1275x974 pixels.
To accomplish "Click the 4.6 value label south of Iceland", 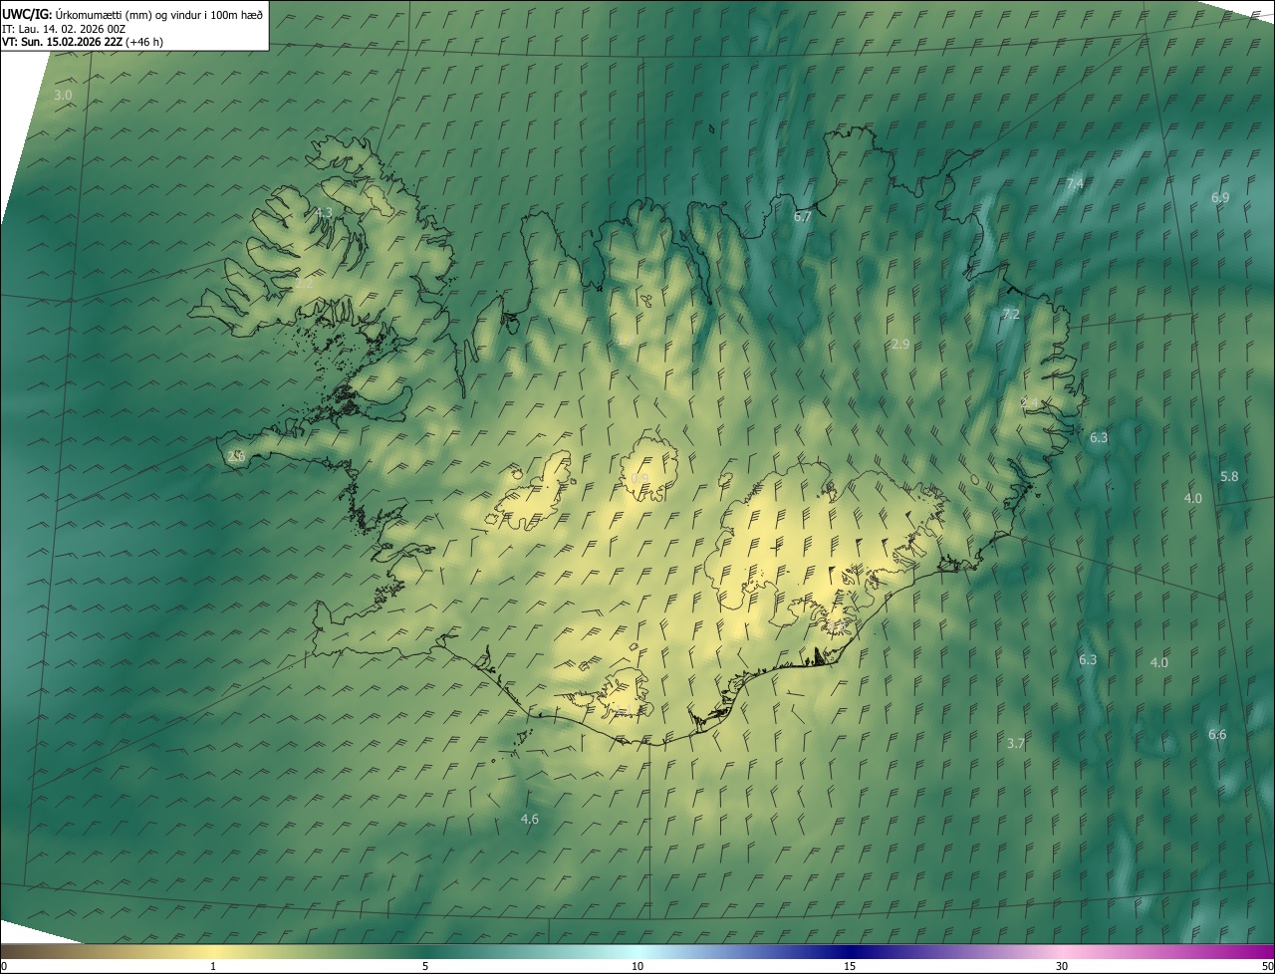I will click(530, 819).
